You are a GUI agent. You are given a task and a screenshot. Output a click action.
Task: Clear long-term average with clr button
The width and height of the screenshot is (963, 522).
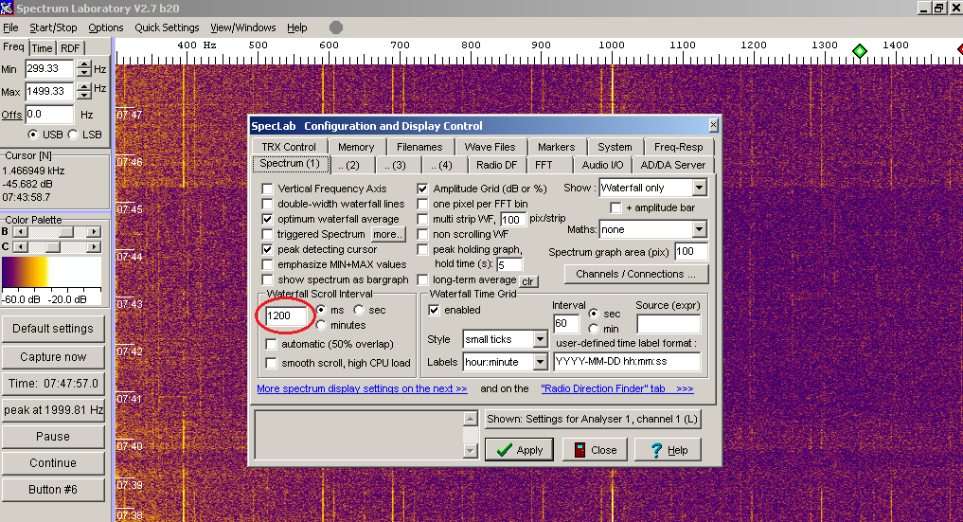point(528,281)
